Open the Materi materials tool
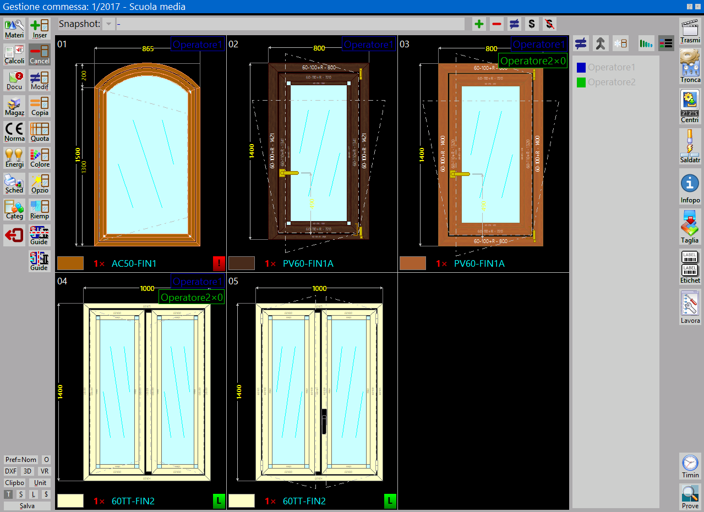This screenshot has width=704, height=512. (14, 29)
